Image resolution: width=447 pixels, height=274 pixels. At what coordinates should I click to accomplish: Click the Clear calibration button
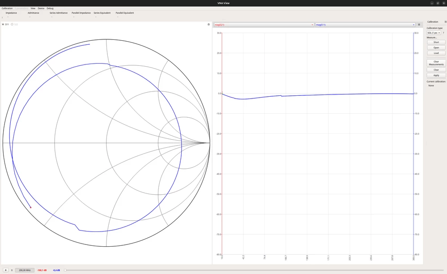(436, 70)
